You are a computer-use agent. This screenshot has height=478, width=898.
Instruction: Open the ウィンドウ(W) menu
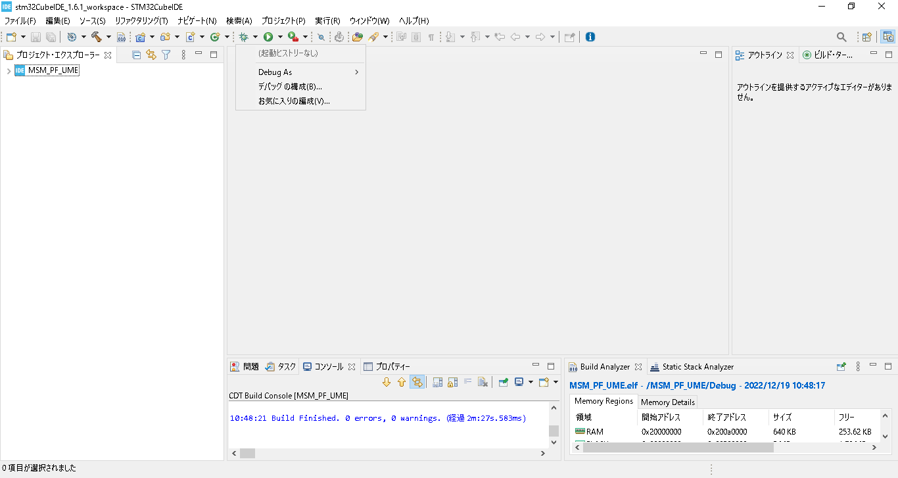[369, 20]
